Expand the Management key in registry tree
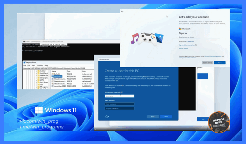This screenshot has height=144, width=246. click(37, 87)
